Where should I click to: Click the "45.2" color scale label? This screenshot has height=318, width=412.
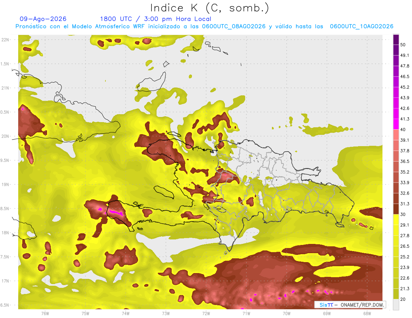405,87
